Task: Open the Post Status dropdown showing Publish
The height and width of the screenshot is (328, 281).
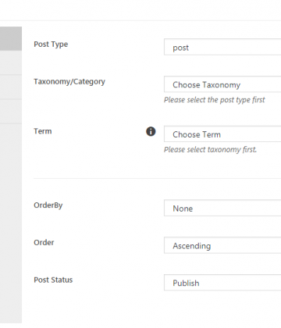Action: pyautogui.click(x=222, y=282)
